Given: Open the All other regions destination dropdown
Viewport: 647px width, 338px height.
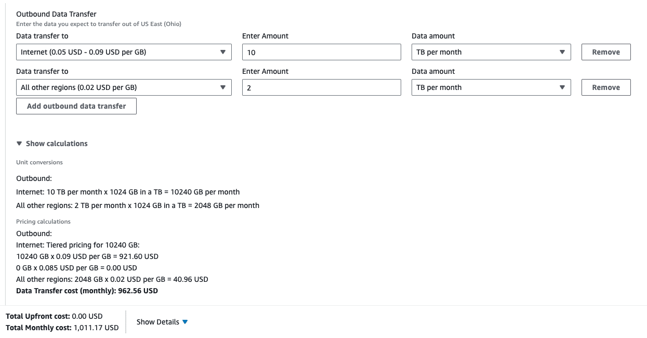Looking at the screenshot, I should click(123, 87).
